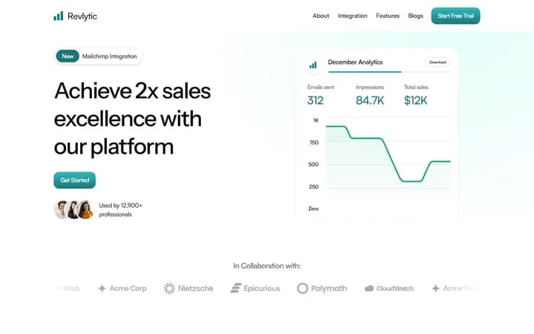
Task: Click the Emails sent label
Action: coord(320,87)
